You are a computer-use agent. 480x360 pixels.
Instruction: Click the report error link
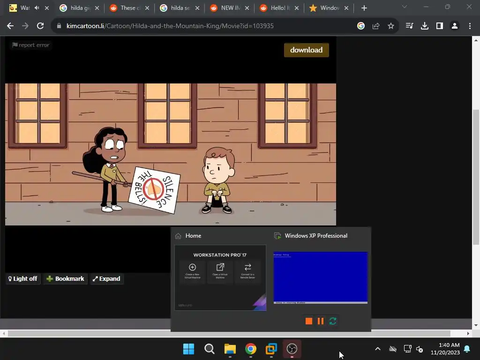pyautogui.click(x=30, y=45)
